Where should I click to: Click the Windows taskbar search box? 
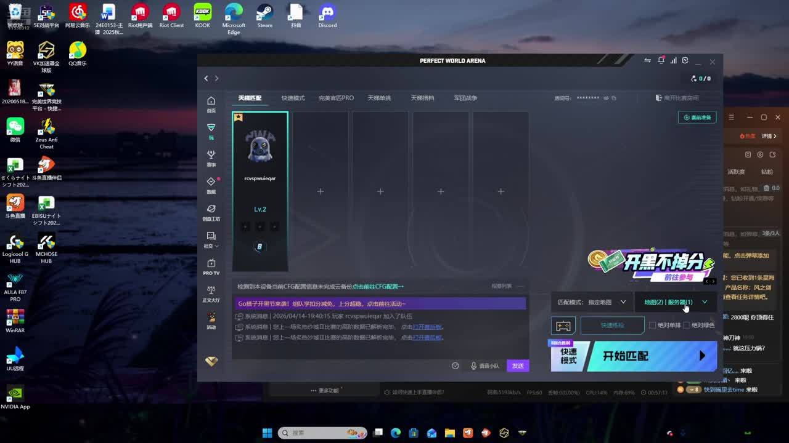pyautogui.click(x=322, y=433)
